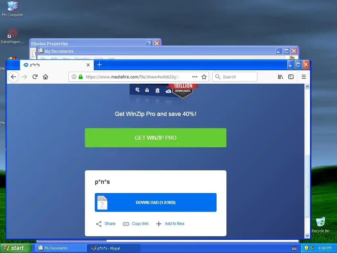Click DOWNLOAD (1.03KB) button
The width and height of the screenshot is (337, 253).
156,203
